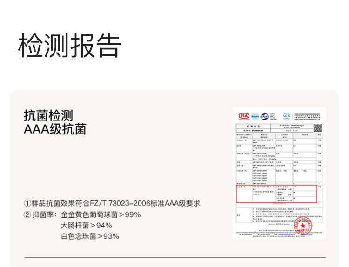
Task: Click the CNAS accreditation logo
Action: [265, 116]
